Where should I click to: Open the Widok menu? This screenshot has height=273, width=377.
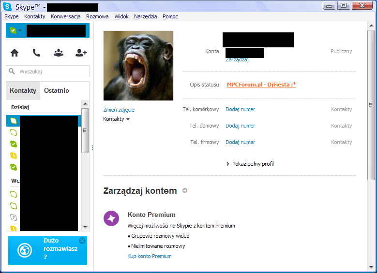coord(121,16)
